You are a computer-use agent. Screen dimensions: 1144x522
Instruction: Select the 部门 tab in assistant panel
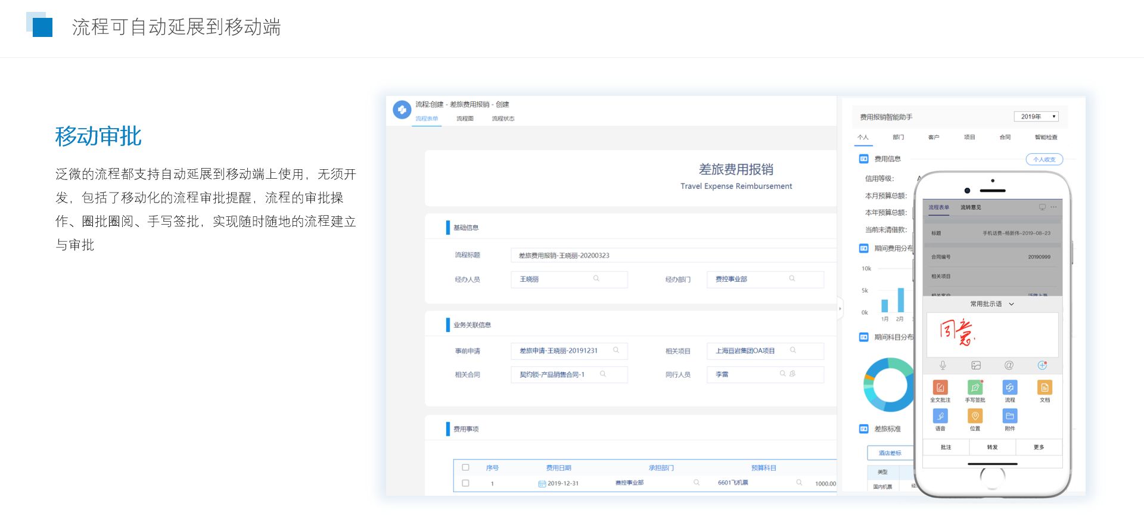(x=898, y=138)
